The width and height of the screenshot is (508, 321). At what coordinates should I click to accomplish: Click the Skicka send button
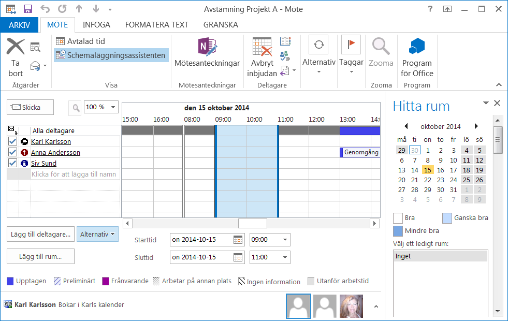click(30, 107)
